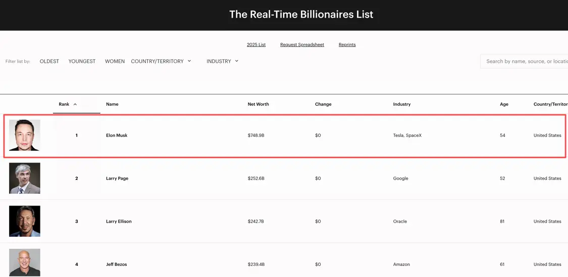Filter list by Youngest
The width and height of the screenshot is (568, 277).
click(82, 61)
